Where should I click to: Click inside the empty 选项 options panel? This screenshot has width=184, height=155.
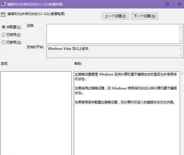tap(36, 113)
